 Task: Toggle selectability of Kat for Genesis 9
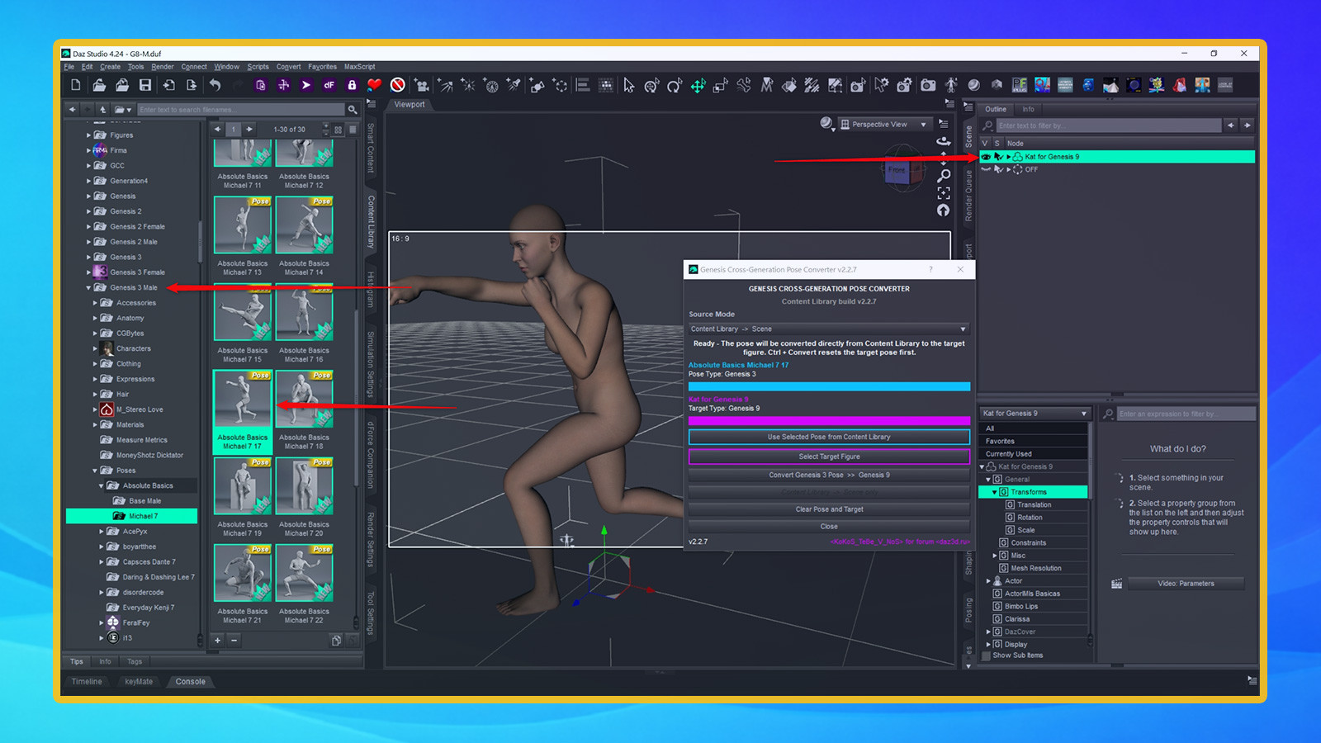click(x=998, y=156)
